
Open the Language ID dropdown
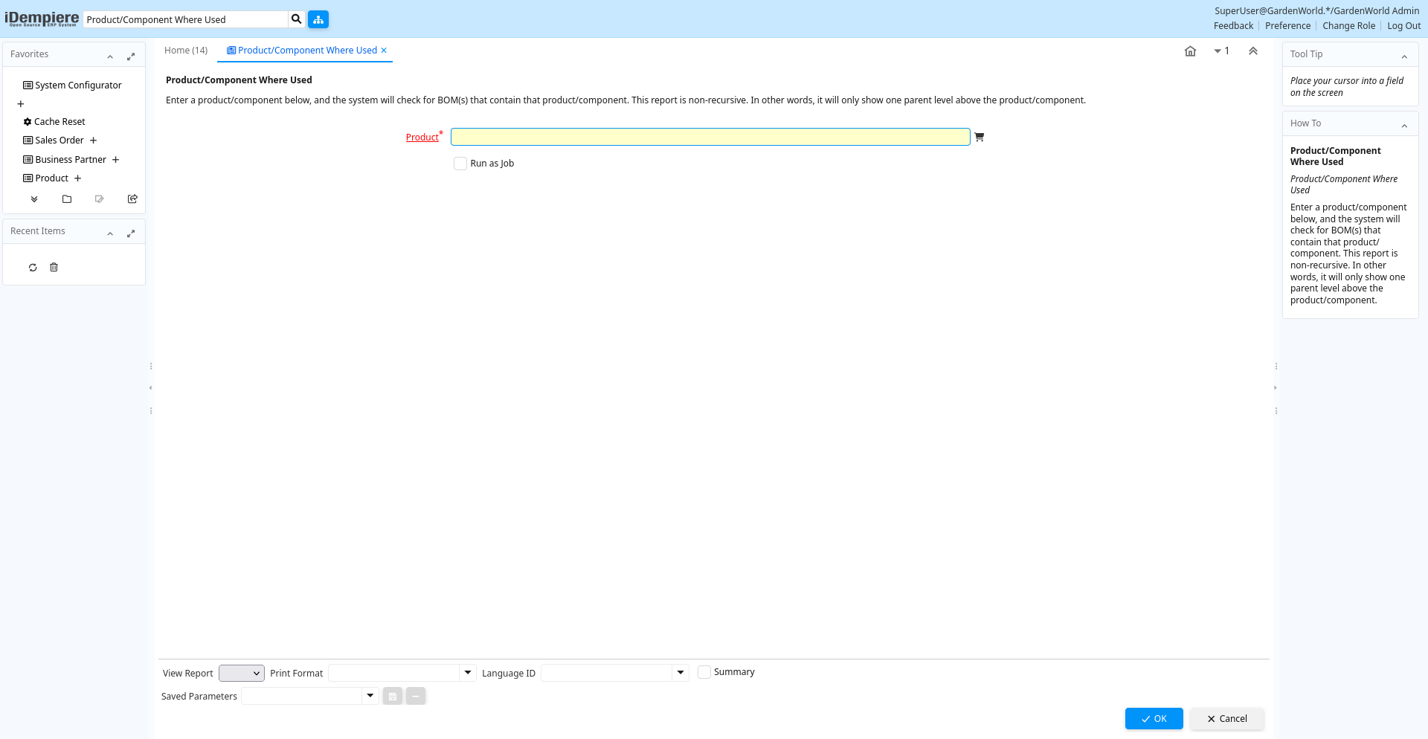pos(680,673)
